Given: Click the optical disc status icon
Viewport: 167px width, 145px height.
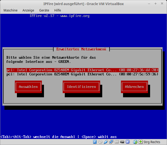Looking at the screenshot, I should (100, 142).
